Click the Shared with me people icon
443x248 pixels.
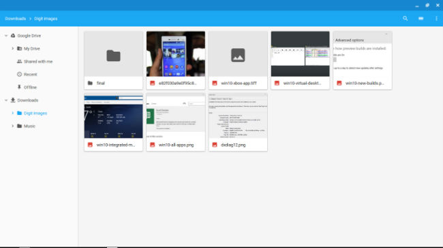pyautogui.click(x=19, y=61)
